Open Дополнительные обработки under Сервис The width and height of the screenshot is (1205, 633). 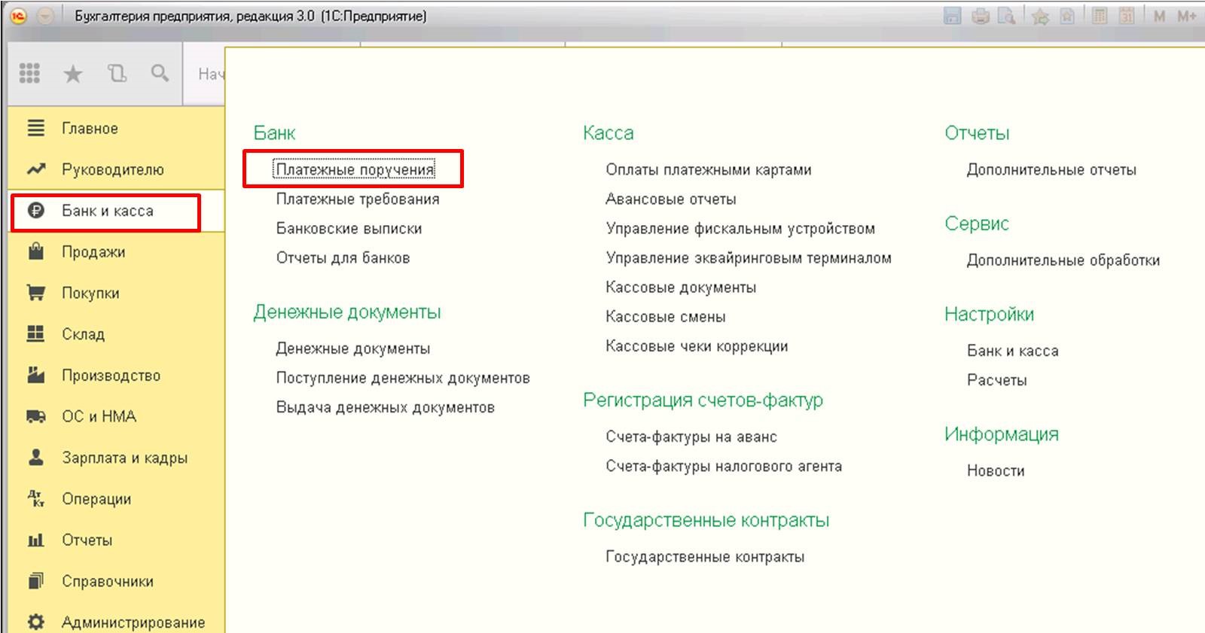pyautogui.click(x=1063, y=260)
